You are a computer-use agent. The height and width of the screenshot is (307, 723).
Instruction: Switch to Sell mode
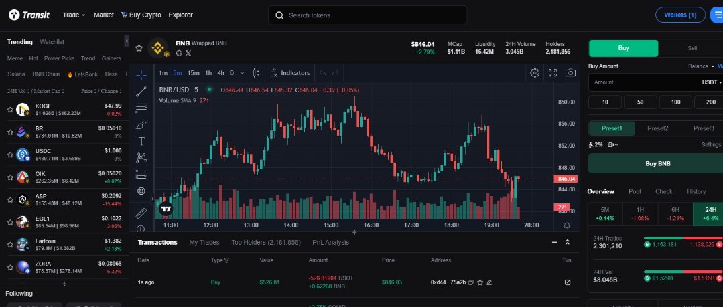pos(692,48)
